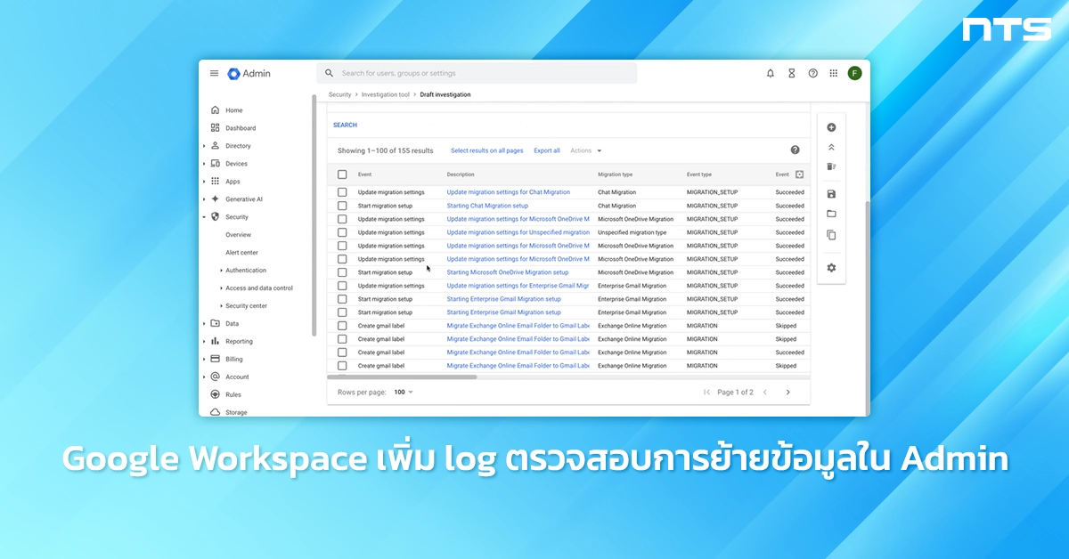
Task: Open the top bar help icon
Action: point(812,73)
